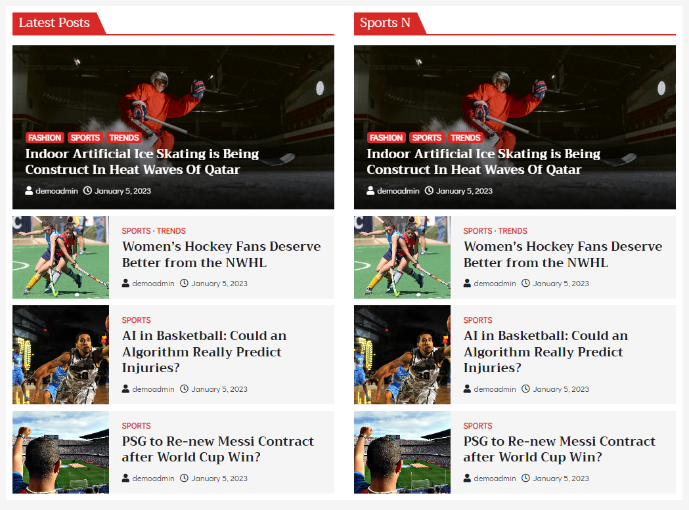Click author icon on Sports N PSG Messi post
Image resolution: width=689 pixels, height=510 pixels.
tap(467, 478)
